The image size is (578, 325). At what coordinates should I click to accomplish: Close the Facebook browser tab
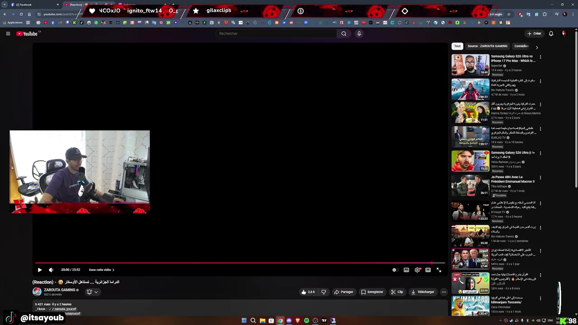pyautogui.click(x=58, y=5)
